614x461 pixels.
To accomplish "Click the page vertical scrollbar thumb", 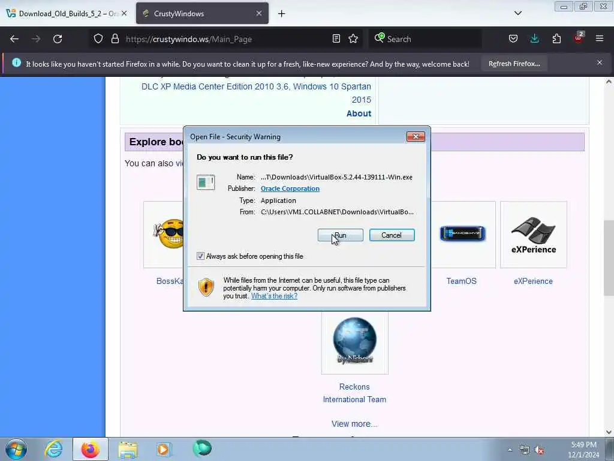I will click(609, 258).
